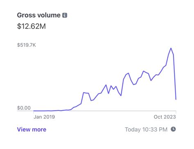Click the $519.7K axis label
The height and width of the screenshot is (149, 194).
click(x=27, y=45)
